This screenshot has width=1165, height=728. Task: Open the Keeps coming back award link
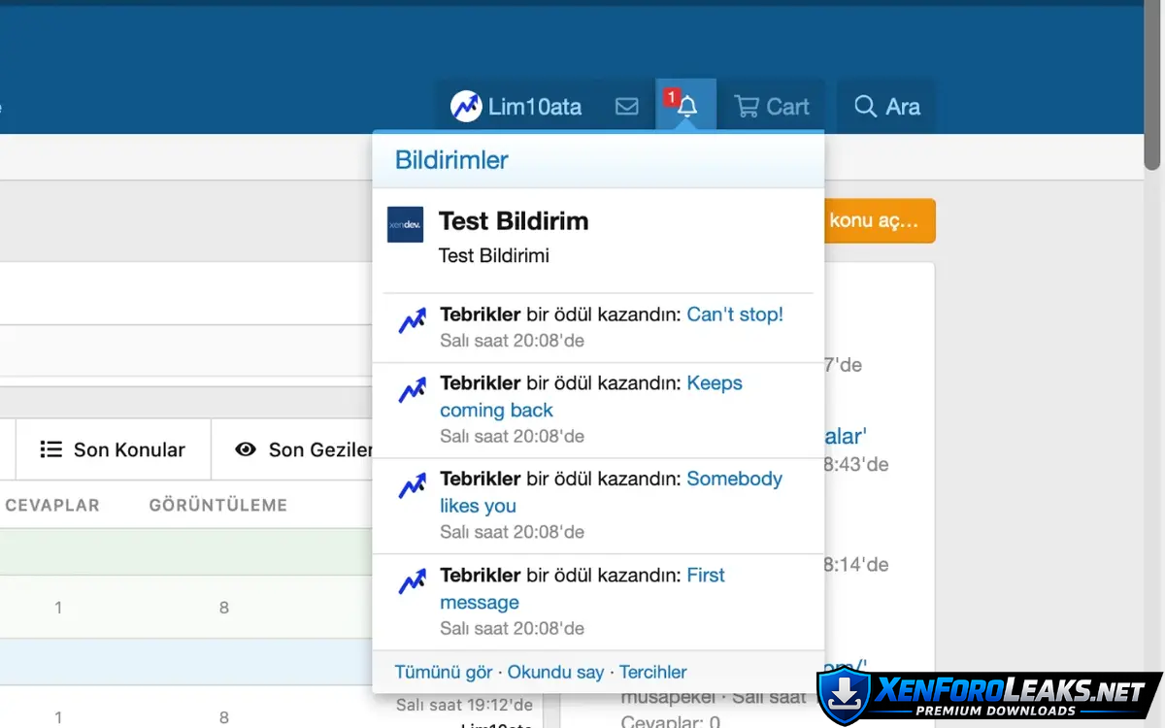[x=714, y=383]
